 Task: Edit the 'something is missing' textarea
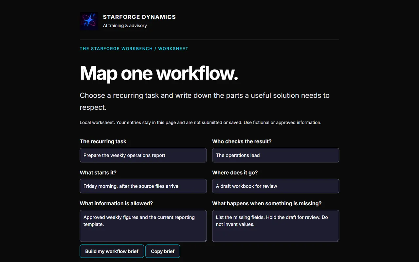(276, 226)
